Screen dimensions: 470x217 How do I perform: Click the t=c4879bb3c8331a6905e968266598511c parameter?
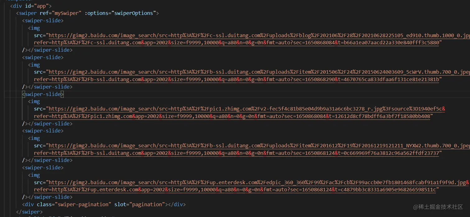pos(385,189)
